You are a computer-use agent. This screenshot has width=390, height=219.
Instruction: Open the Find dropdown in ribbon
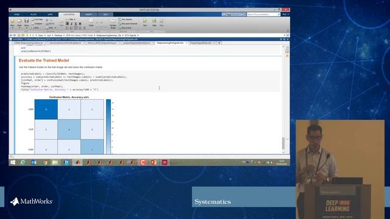coord(51,28)
